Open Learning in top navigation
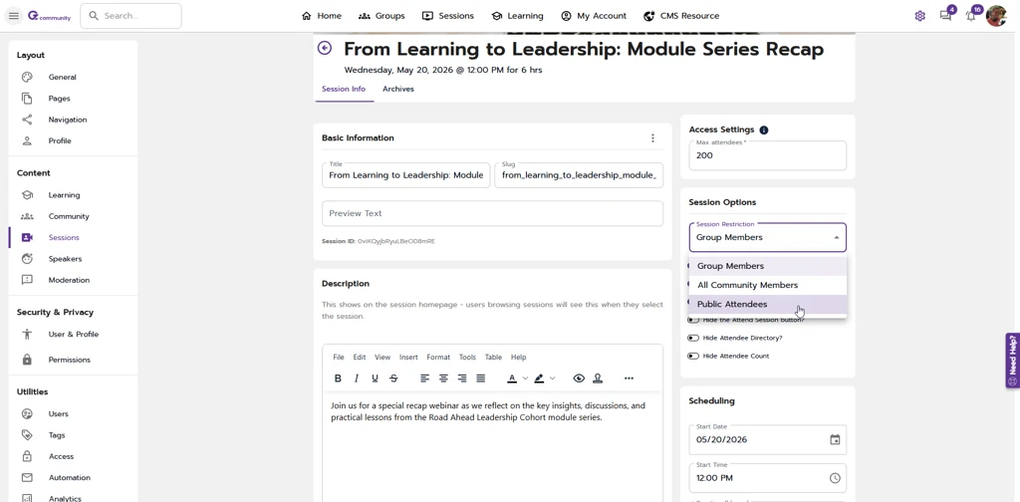Viewport: 1020px width, 502px height. coord(517,16)
